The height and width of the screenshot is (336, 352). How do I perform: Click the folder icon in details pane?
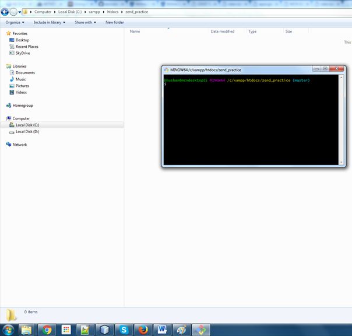click(11, 315)
